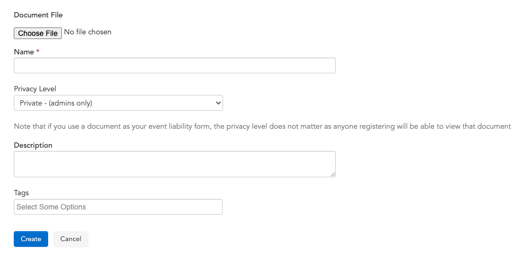Focus the Name input field
523x268 pixels.
(x=175, y=65)
